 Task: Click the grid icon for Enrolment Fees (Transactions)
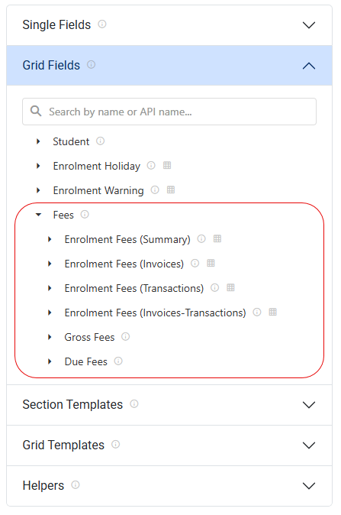[x=231, y=287]
